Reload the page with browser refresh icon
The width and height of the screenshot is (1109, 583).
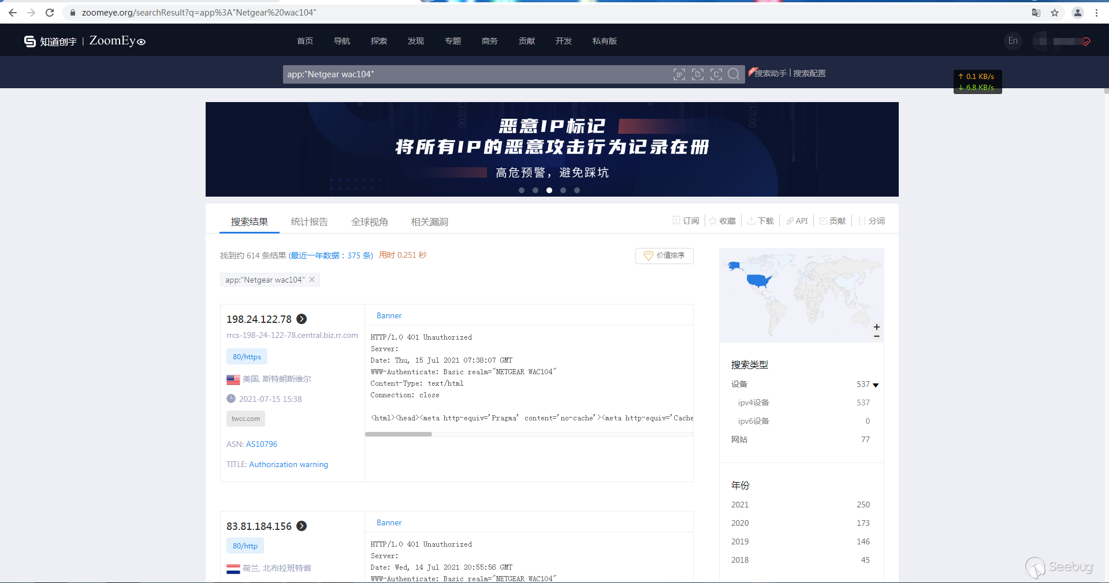pos(50,13)
